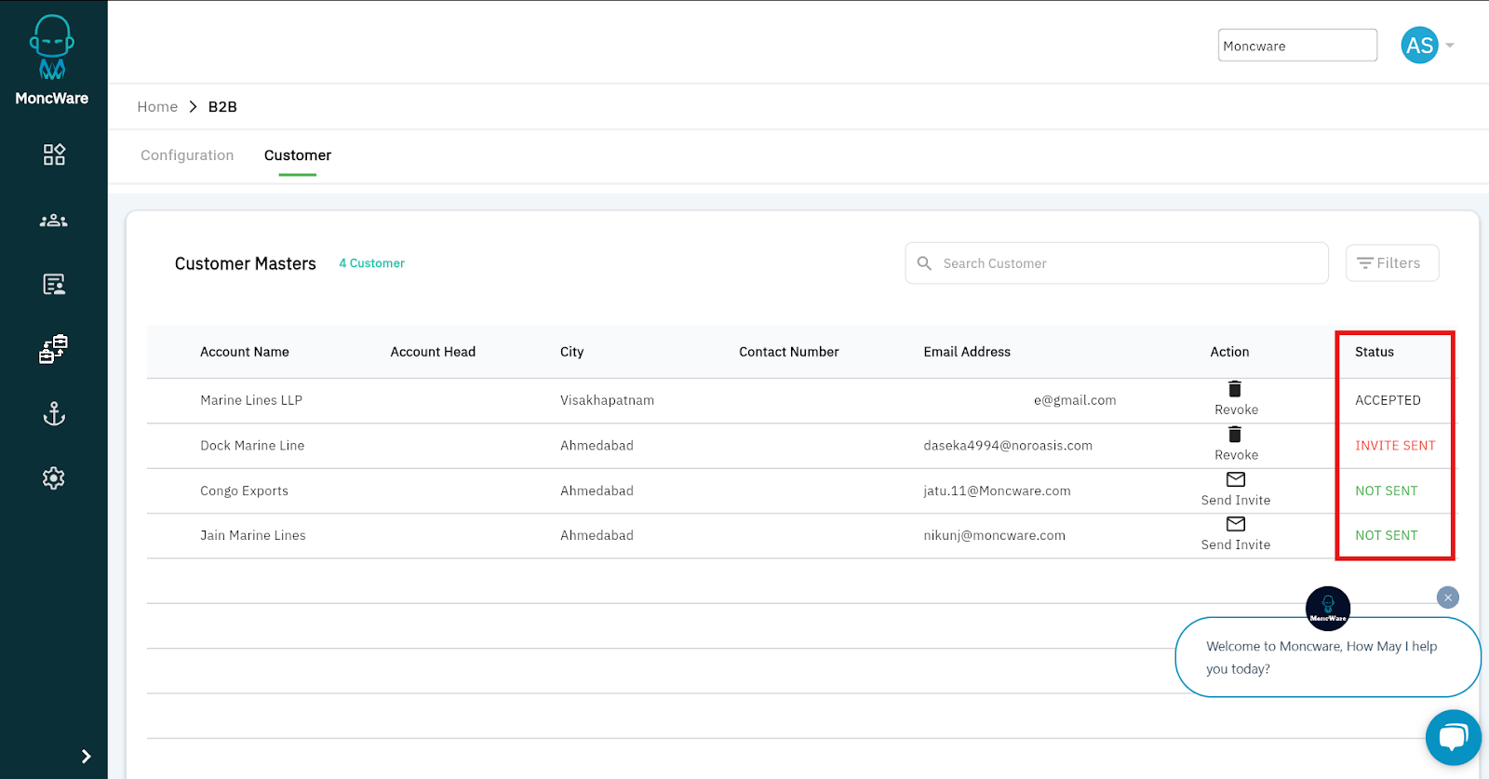Click the welcome chat message bubble

click(1328, 657)
